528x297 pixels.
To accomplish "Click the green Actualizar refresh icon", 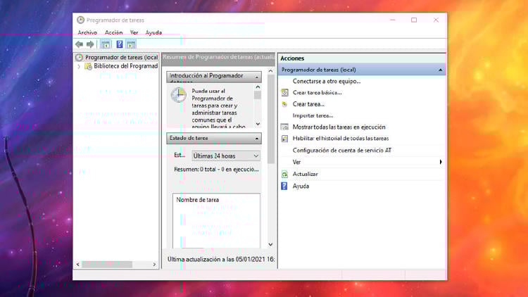I will [284, 174].
